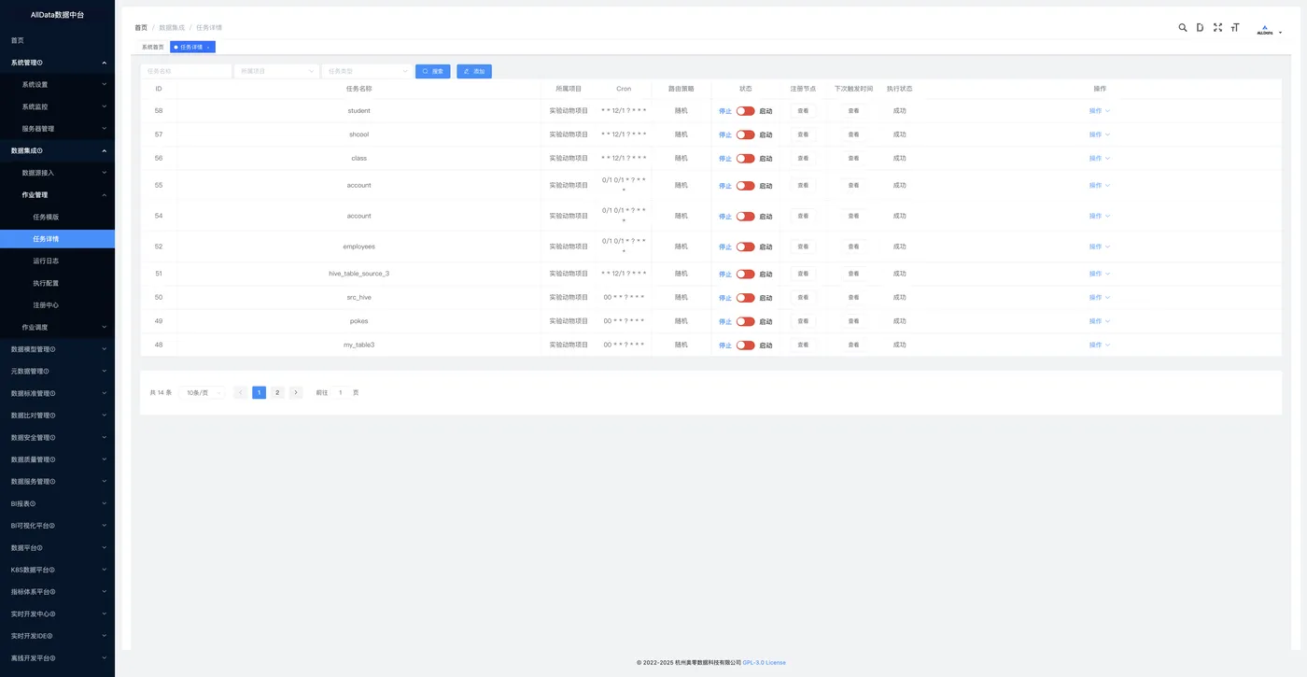The width and height of the screenshot is (1307, 677).
Task: Open the header search magnifier icon
Action: coord(1183,28)
